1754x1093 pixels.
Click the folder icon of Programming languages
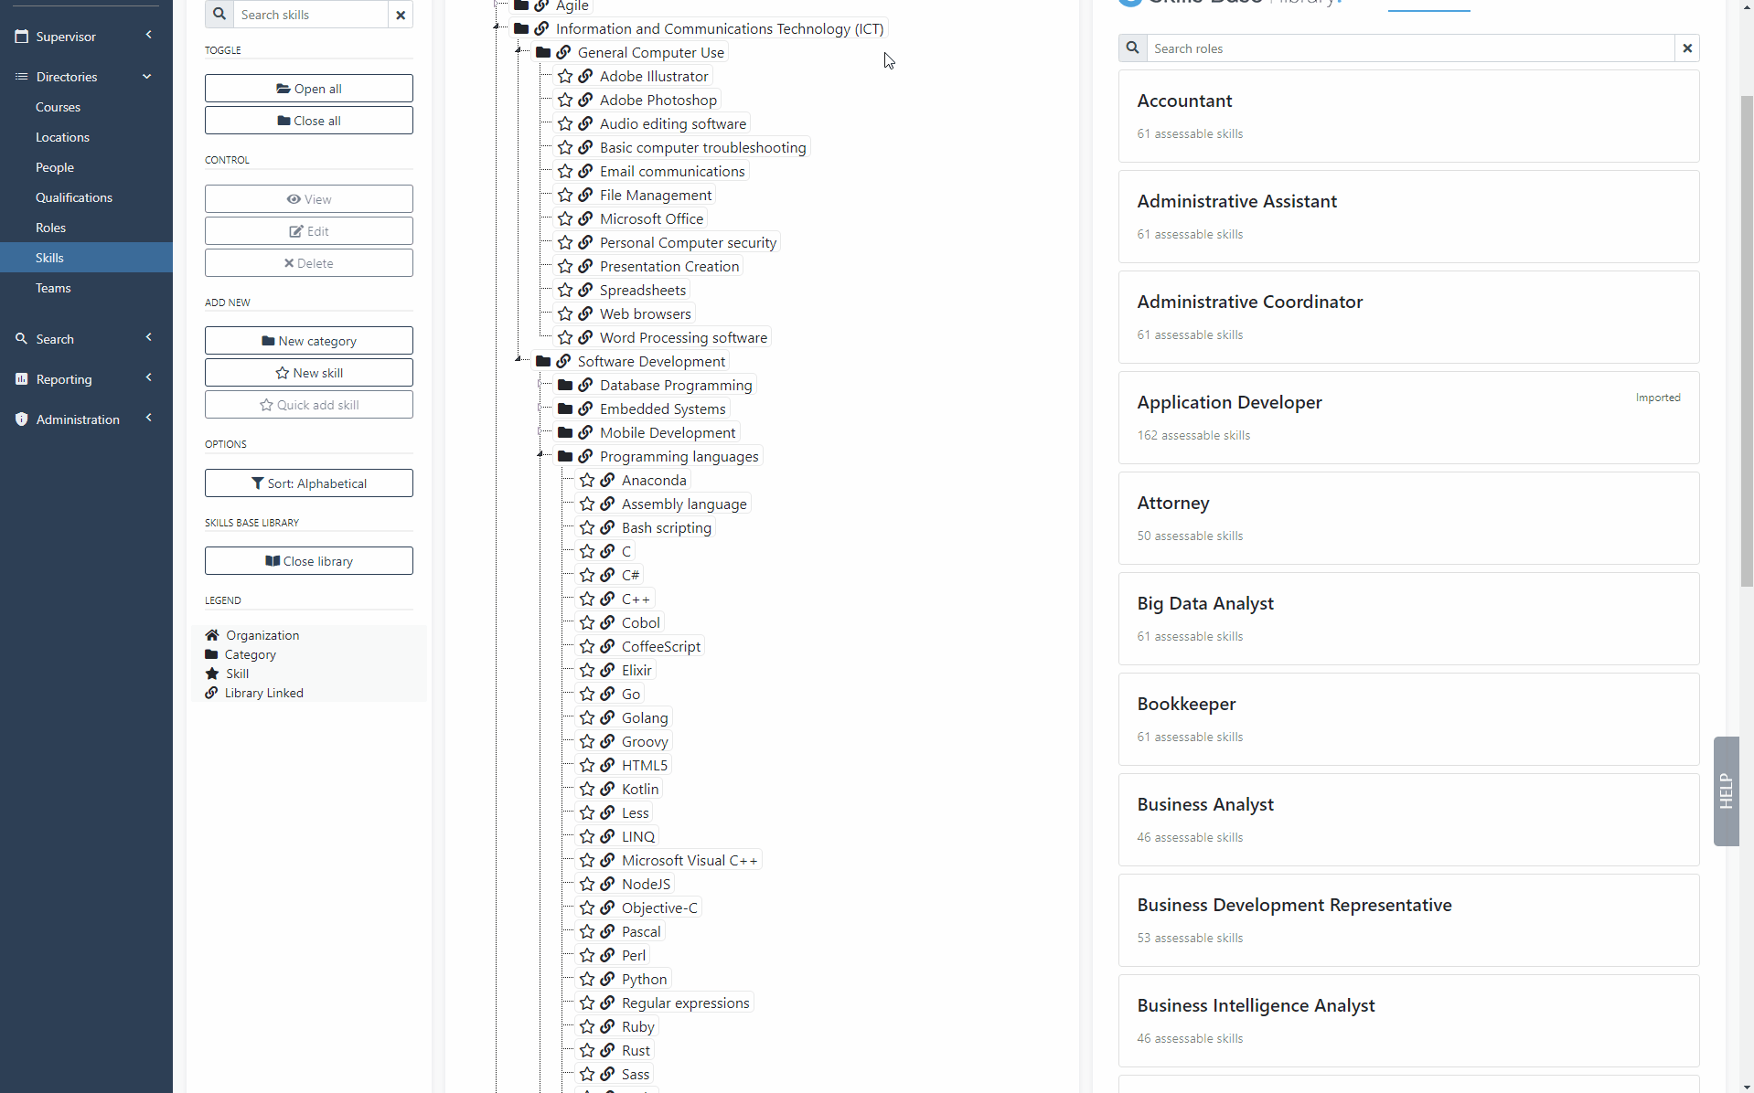coord(565,456)
